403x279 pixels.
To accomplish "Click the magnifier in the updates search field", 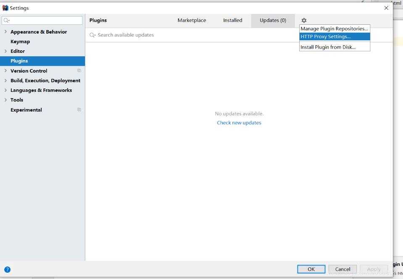I will (x=93, y=35).
